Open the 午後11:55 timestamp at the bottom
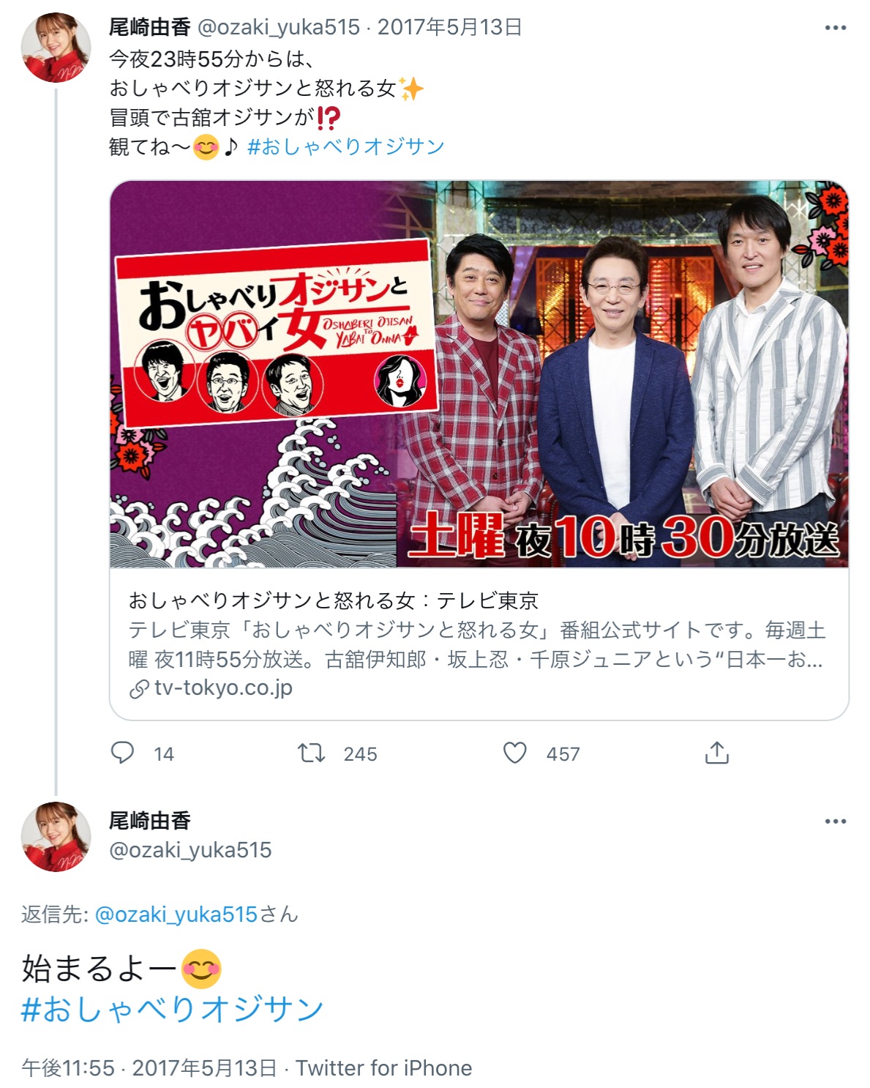870x1088 pixels. pyautogui.click(x=68, y=1068)
